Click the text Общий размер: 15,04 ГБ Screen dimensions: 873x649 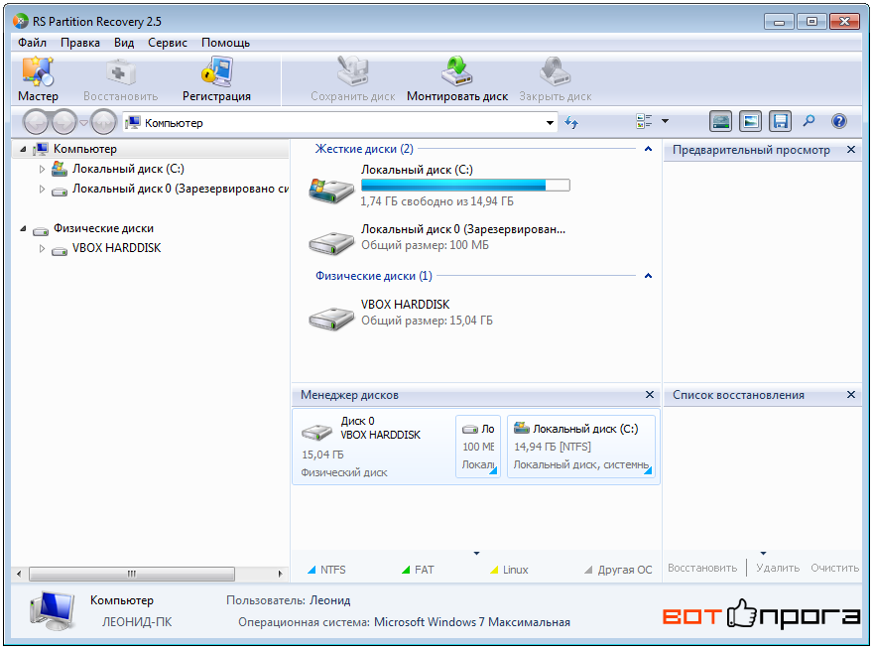point(427,321)
